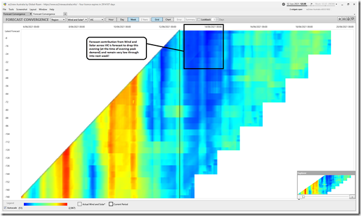Image resolution: width=361 pixels, height=216 pixels.
Task: Click the clock icon beside the date
Action: tap(283, 4)
